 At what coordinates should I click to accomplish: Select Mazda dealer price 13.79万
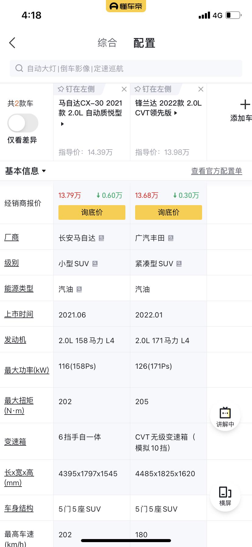click(70, 195)
